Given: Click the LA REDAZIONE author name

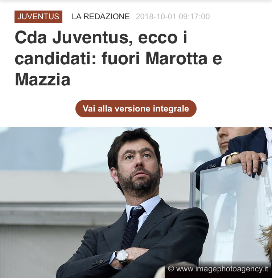Looking at the screenshot, I should click(x=101, y=17).
